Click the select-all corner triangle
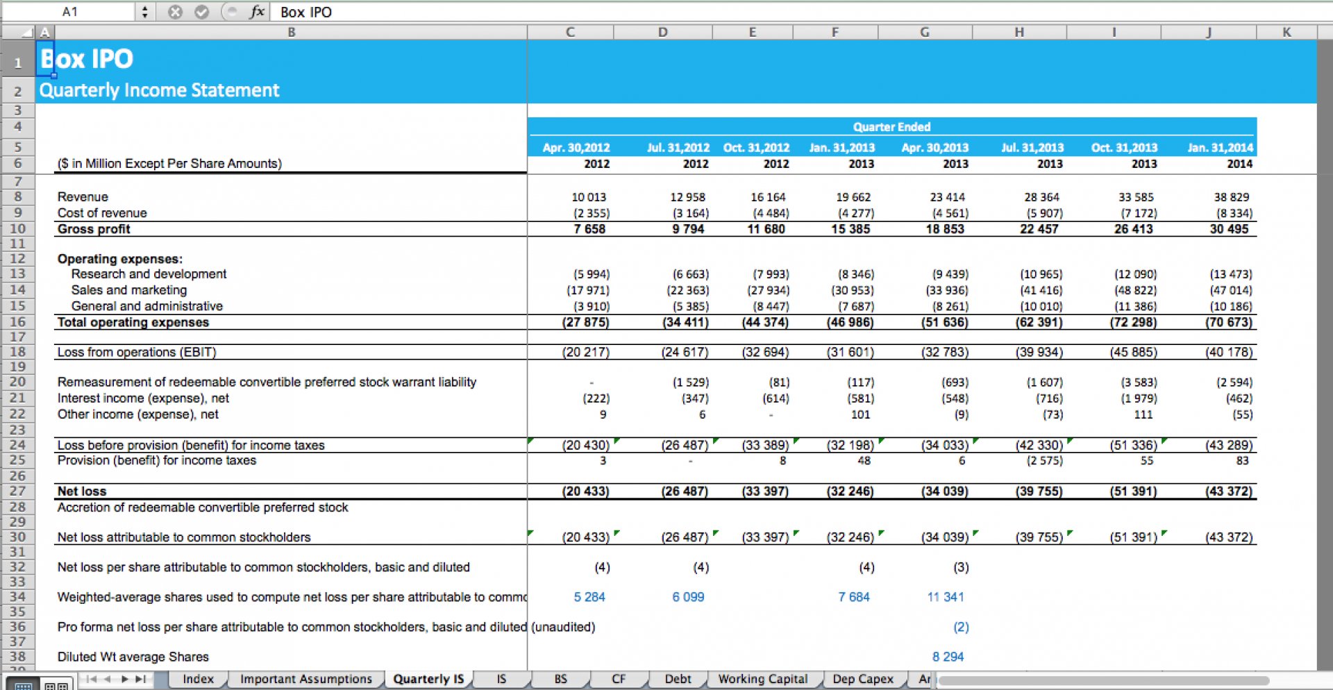Viewport: 1333px width, 690px height. pyautogui.click(x=19, y=32)
